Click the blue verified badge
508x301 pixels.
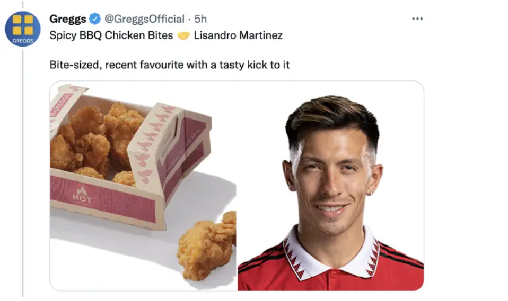[x=94, y=19]
